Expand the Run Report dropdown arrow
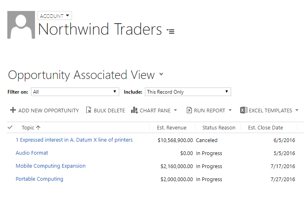The image size is (304, 197). click(x=230, y=110)
